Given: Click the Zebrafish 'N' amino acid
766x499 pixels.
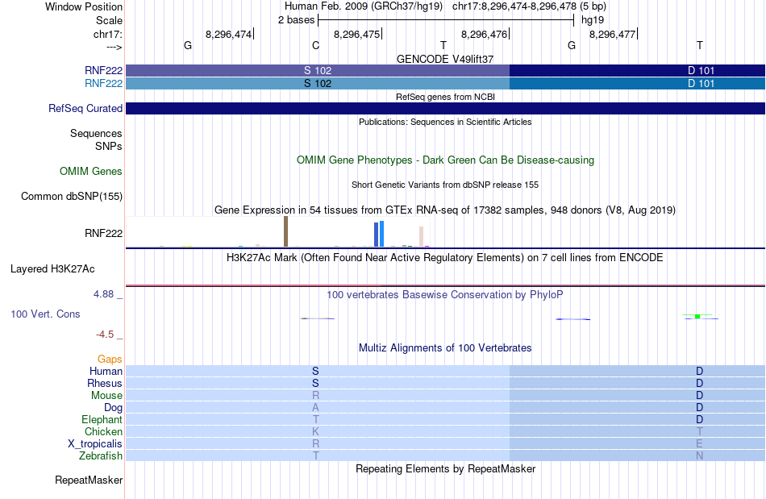Looking at the screenshot, I should tap(700, 455).
